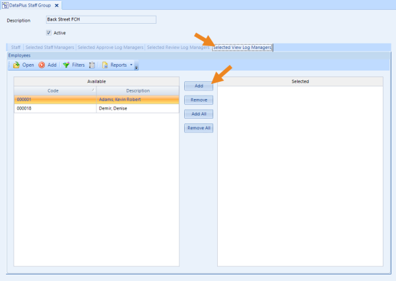Open the toolbar overflow options arrow
396x281 pixels.
pos(137,66)
